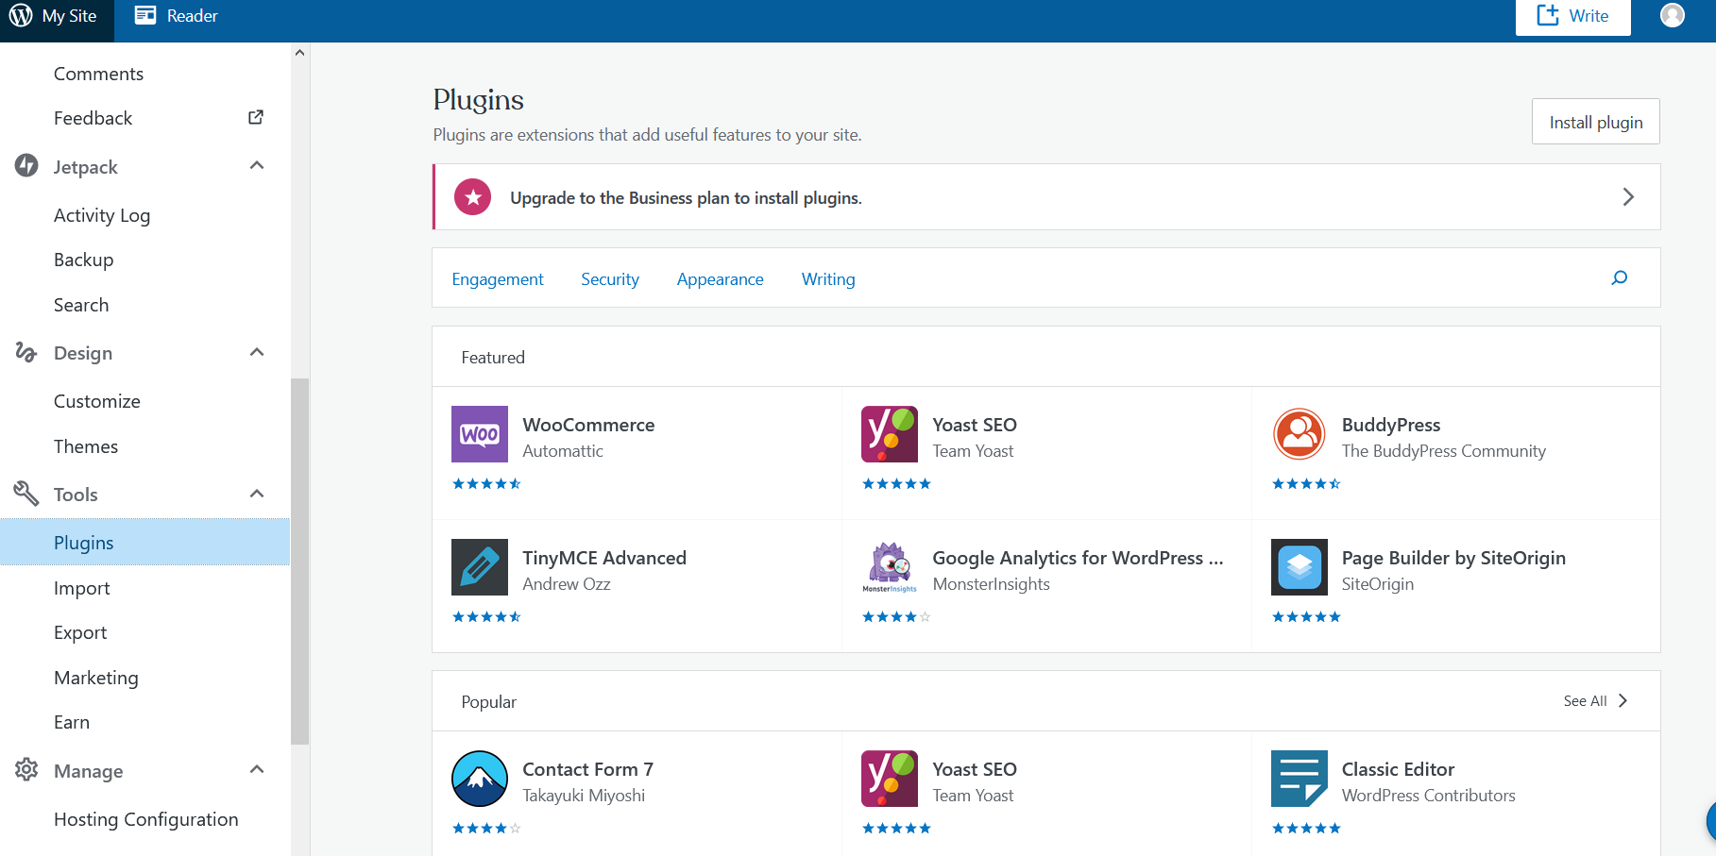1716x856 pixels.
Task: Collapse the Design section chevron
Action: [x=257, y=352]
